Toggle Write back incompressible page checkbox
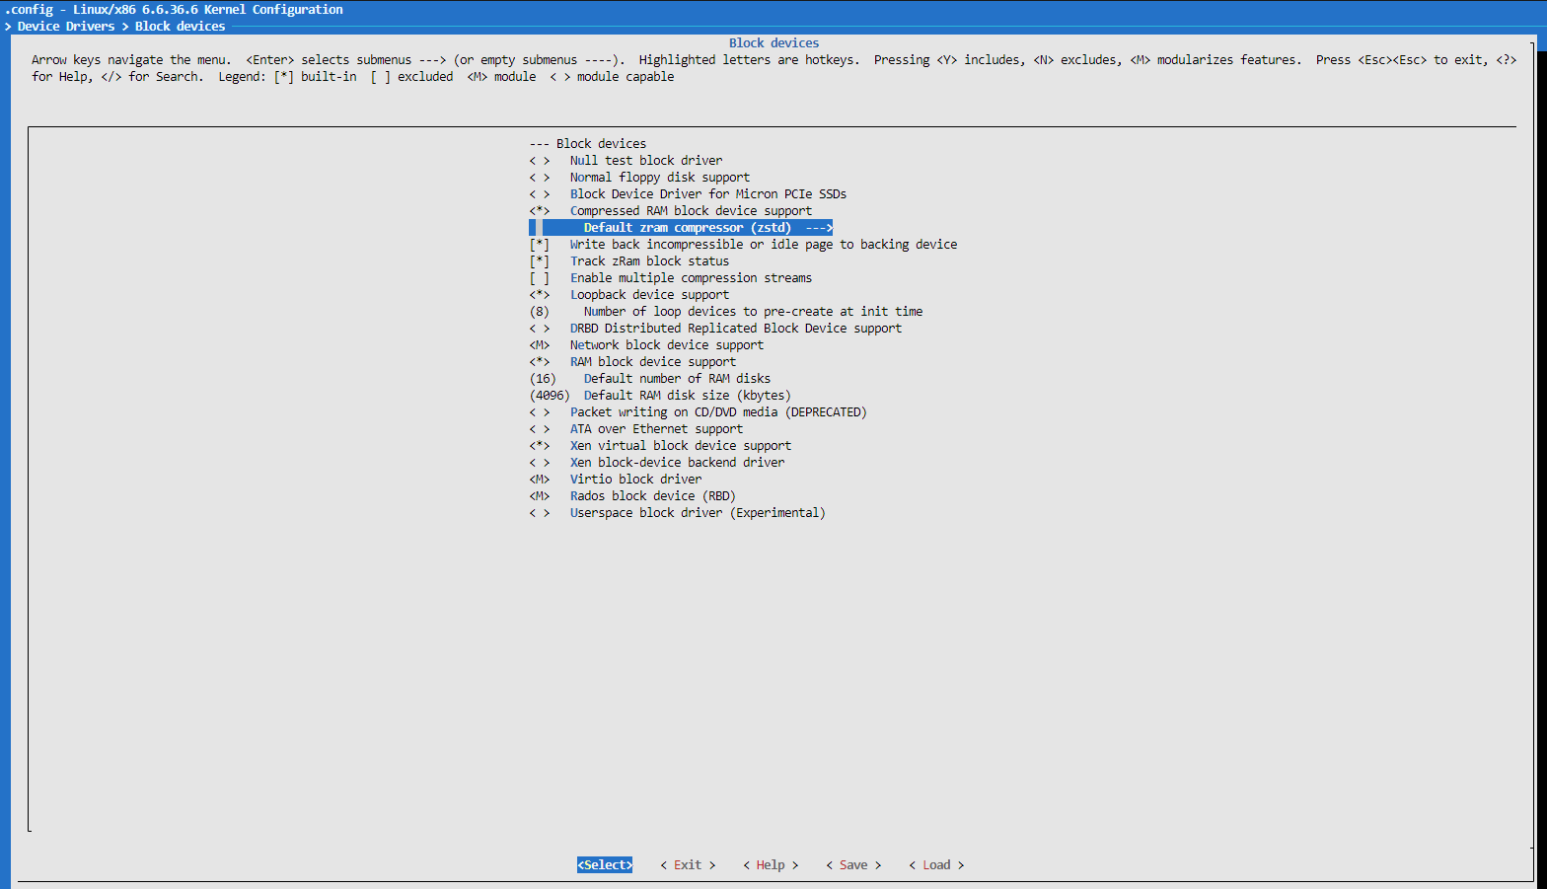The height and width of the screenshot is (889, 1547). 540,245
